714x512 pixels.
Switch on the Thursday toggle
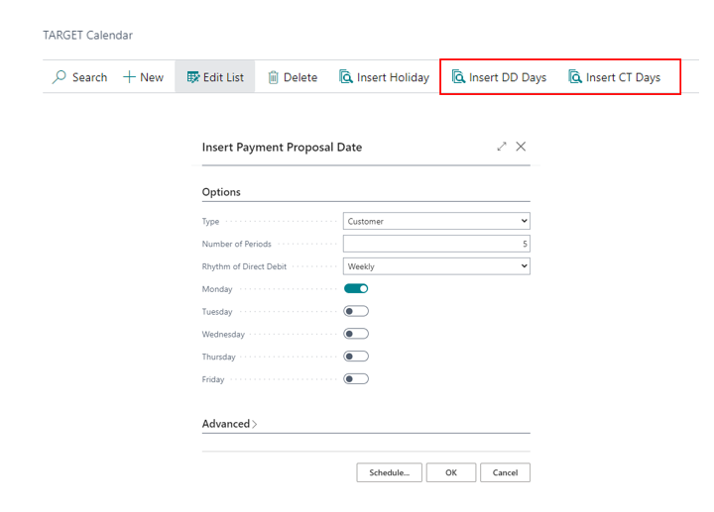click(356, 357)
